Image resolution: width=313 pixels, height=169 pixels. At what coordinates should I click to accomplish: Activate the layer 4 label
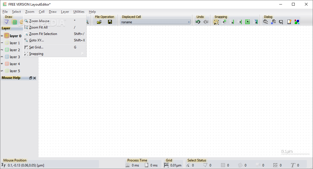pos(15,64)
